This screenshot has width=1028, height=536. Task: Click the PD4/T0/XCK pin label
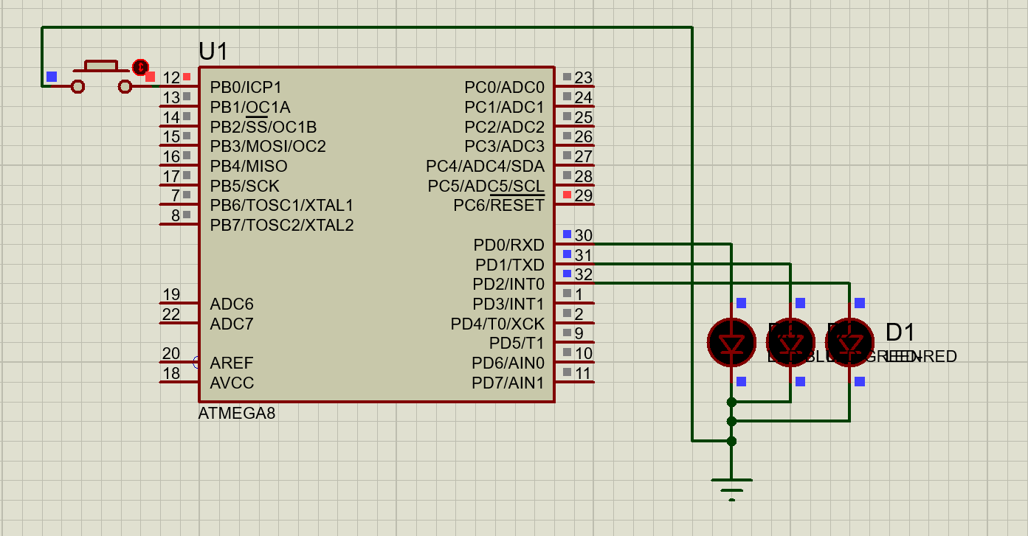point(497,324)
